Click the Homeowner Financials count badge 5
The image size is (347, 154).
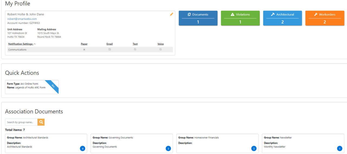254,148
